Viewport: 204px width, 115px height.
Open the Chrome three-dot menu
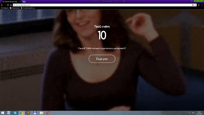pos(202,5)
